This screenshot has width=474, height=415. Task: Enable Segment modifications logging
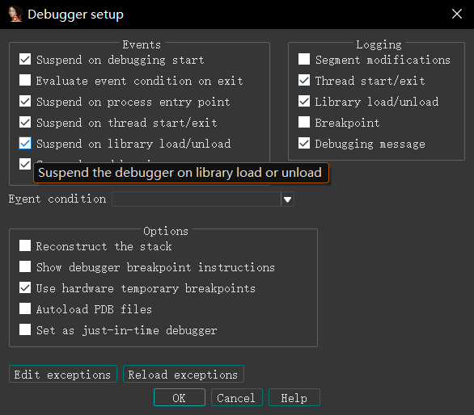[x=304, y=59]
